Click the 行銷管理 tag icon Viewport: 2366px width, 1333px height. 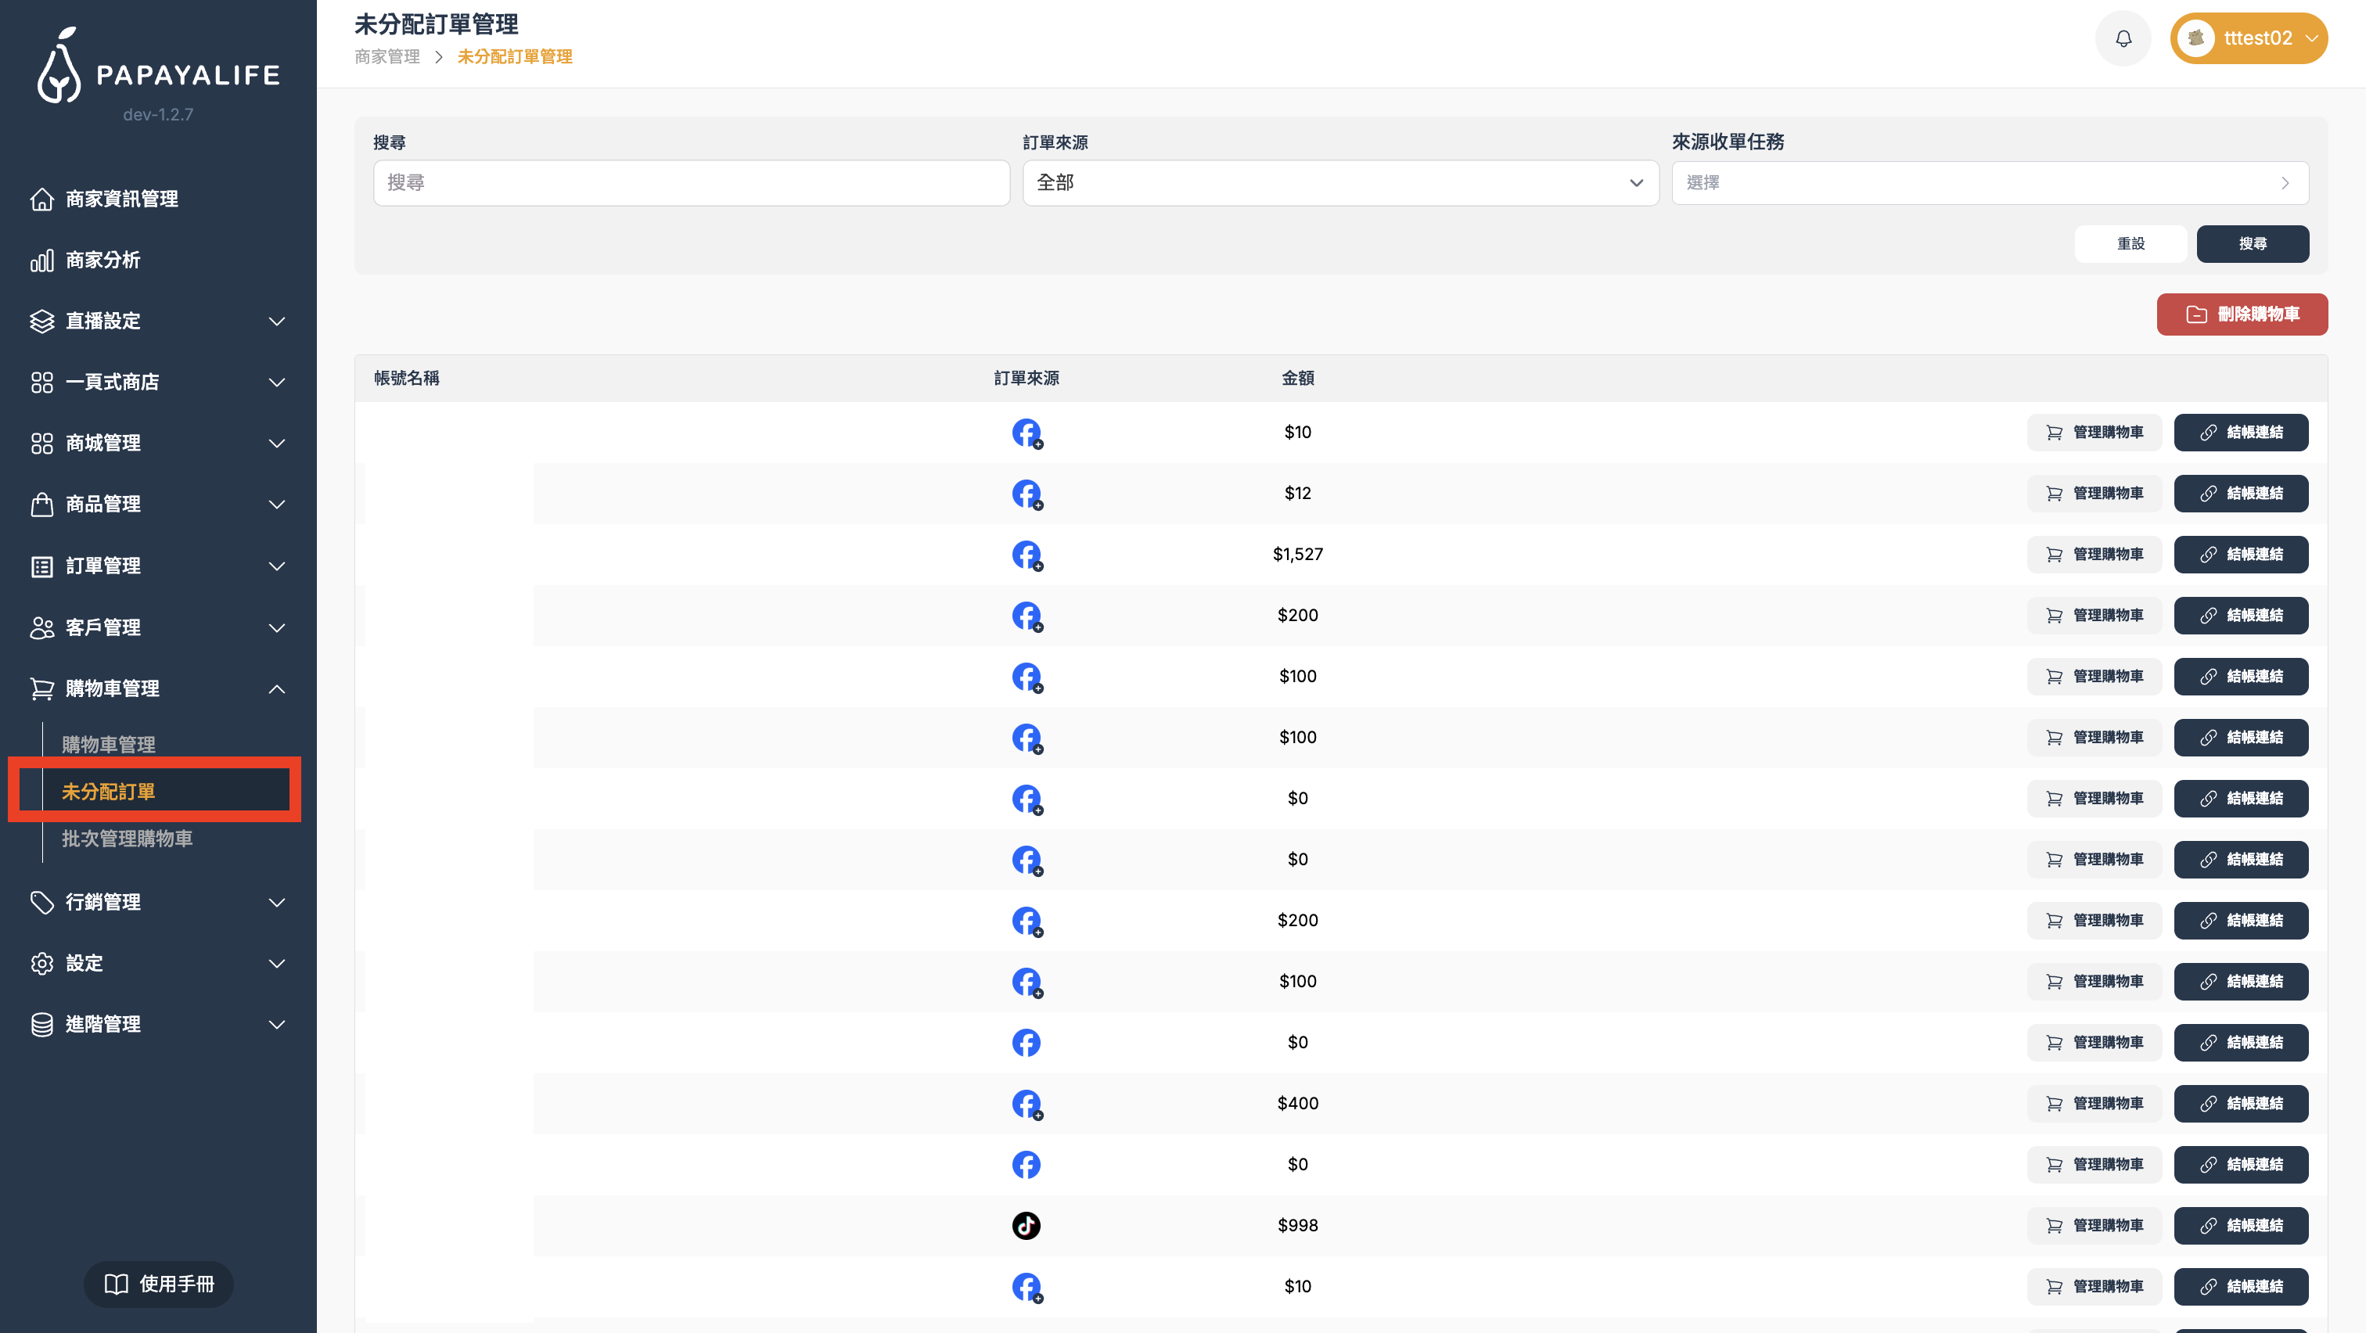tap(41, 901)
